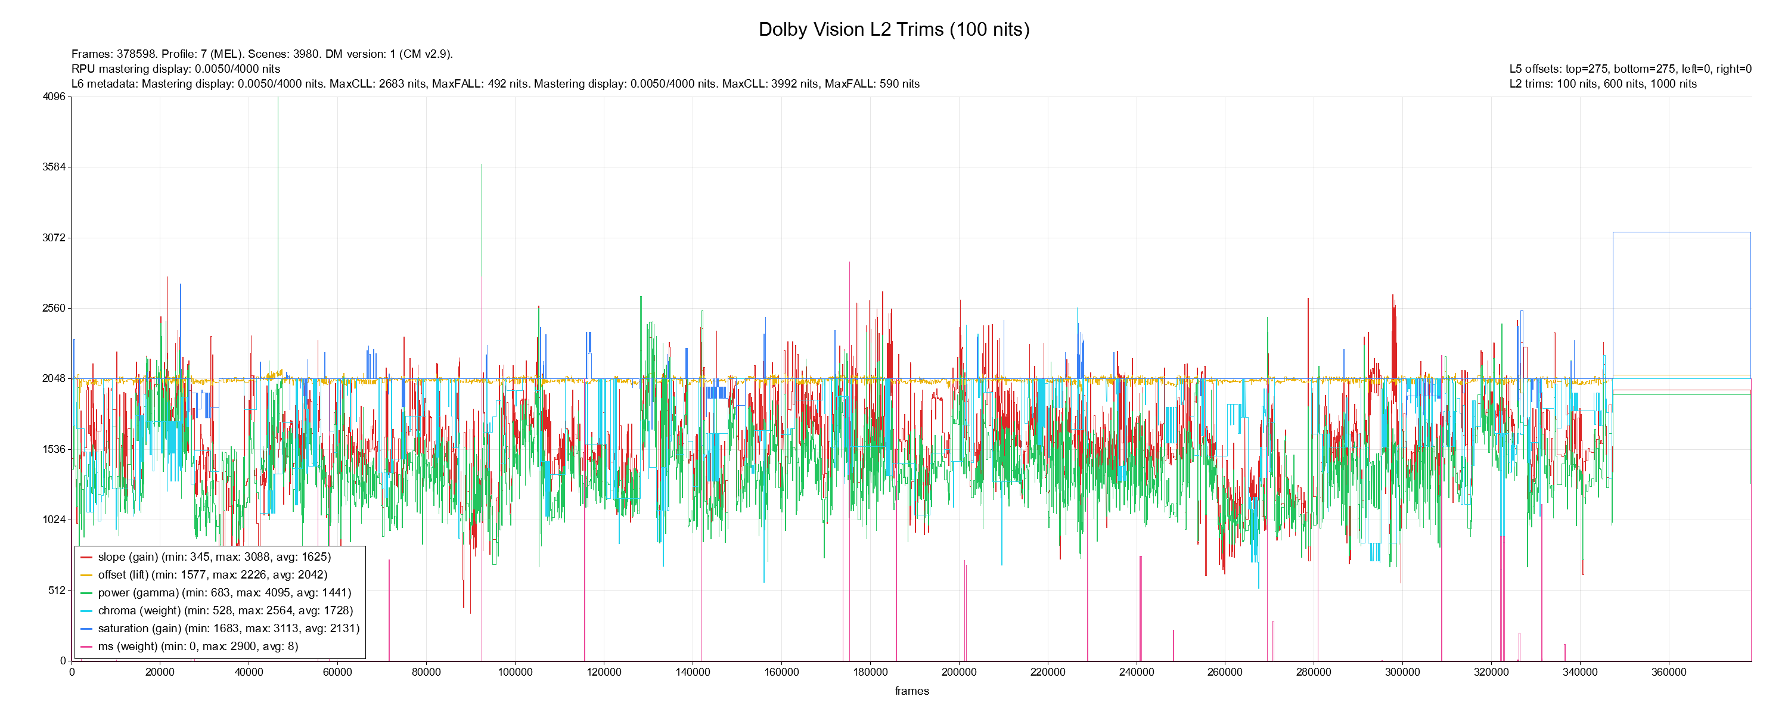Click the 'frames' x-axis label
1788x715 pixels.
911,691
